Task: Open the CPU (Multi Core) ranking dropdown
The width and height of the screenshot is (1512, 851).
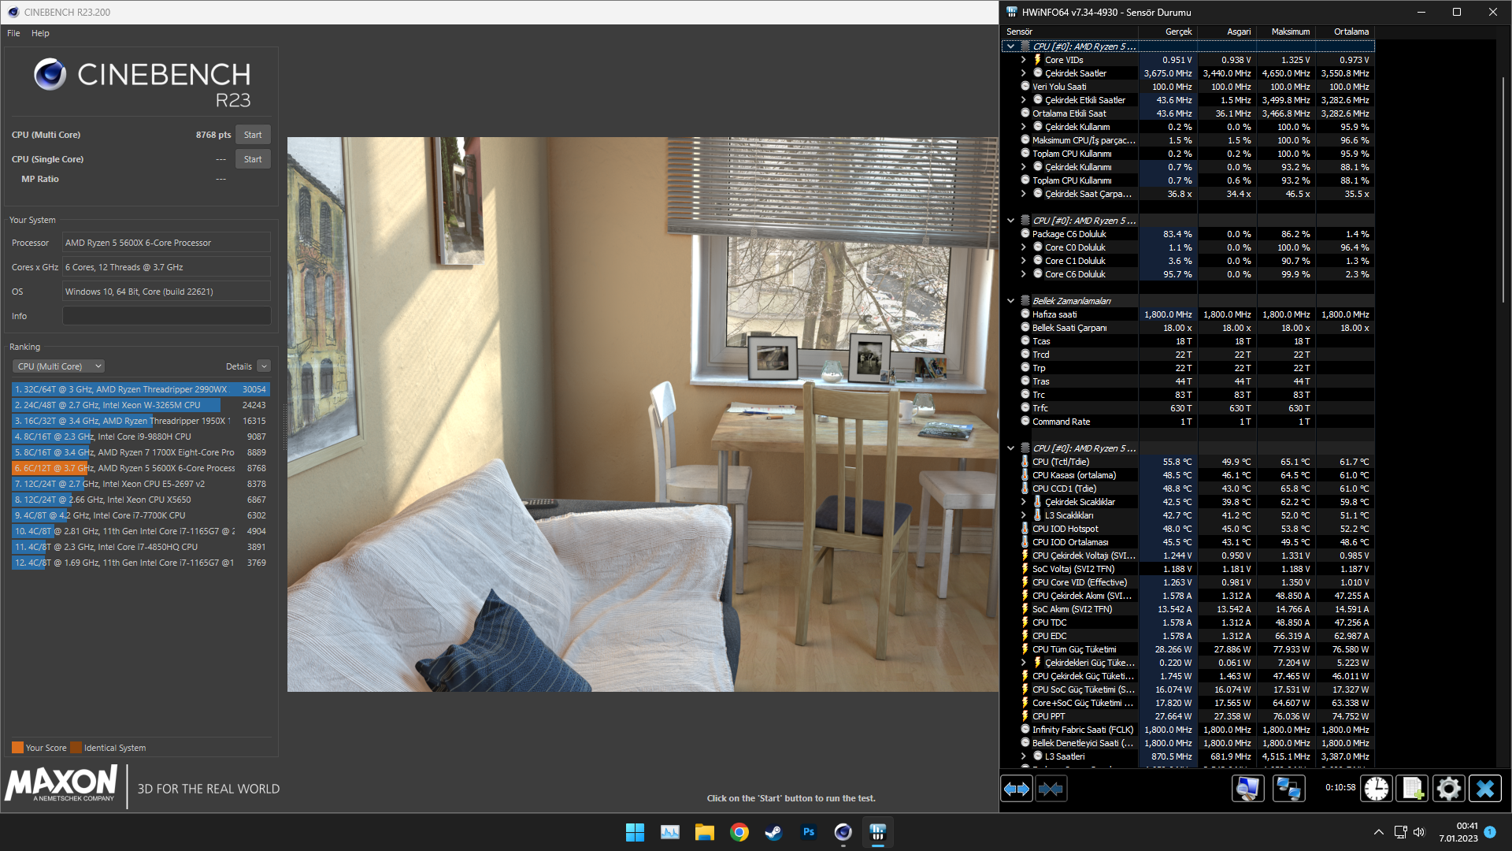Action: 58,366
